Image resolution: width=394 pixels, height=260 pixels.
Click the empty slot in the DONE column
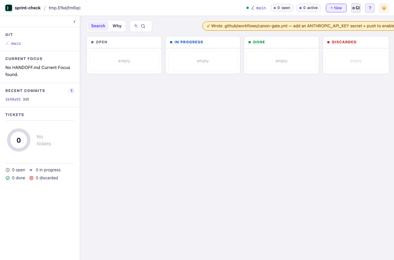(x=281, y=61)
